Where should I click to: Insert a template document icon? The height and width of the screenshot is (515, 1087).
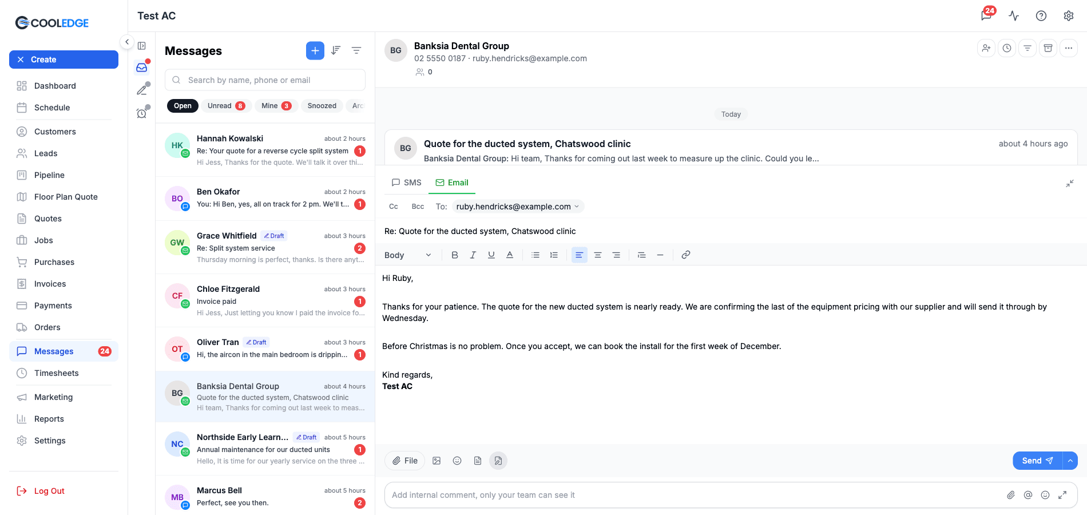click(478, 461)
